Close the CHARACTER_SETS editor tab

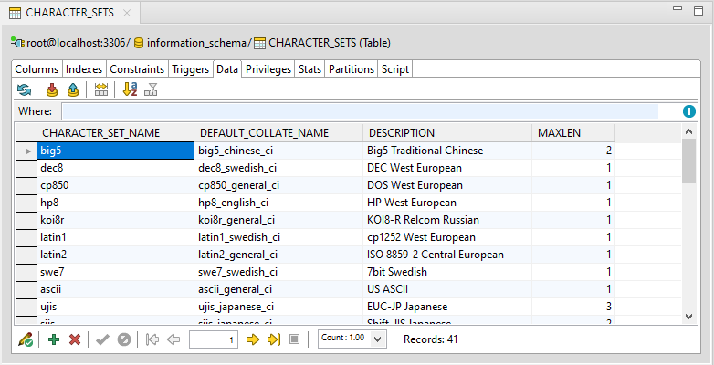coord(125,14)
